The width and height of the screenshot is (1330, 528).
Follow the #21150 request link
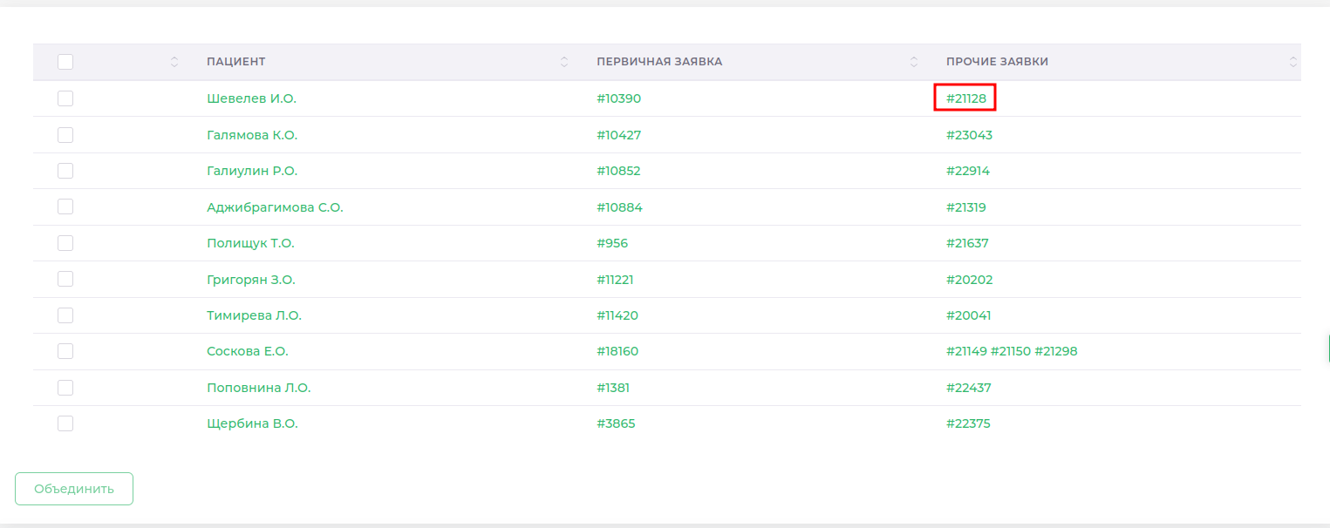1011,351
